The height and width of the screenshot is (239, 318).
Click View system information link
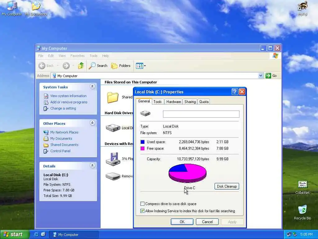(x=68, y=96)
